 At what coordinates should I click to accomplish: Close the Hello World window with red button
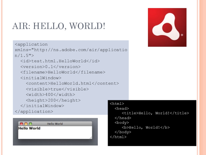(21, 124)
